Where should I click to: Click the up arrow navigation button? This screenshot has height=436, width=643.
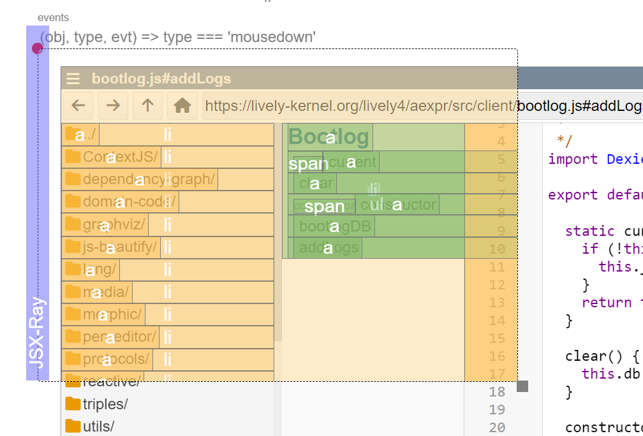tap(147, 105)
